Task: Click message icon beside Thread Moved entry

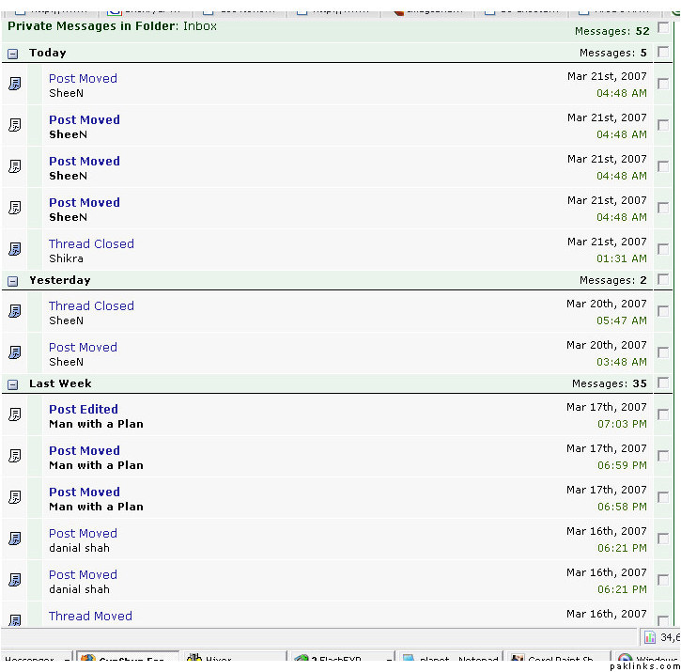Action: (15, 619)
